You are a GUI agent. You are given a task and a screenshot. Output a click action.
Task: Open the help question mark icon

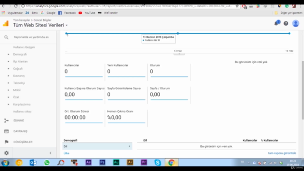coord(286,23)
